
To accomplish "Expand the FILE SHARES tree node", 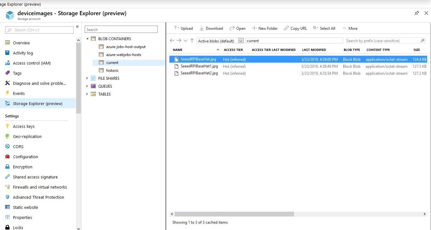I will click(88, 78).
